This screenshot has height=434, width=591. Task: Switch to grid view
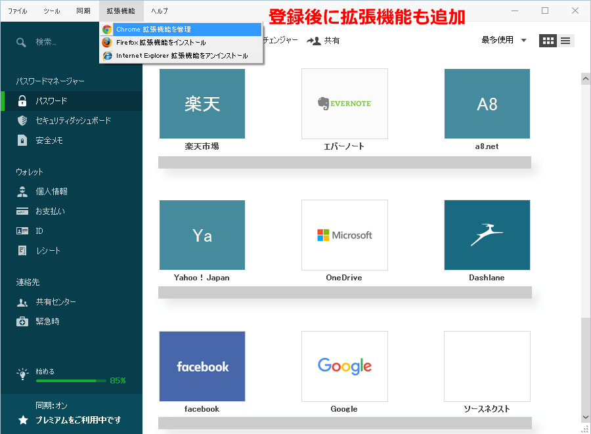[548, 41]
